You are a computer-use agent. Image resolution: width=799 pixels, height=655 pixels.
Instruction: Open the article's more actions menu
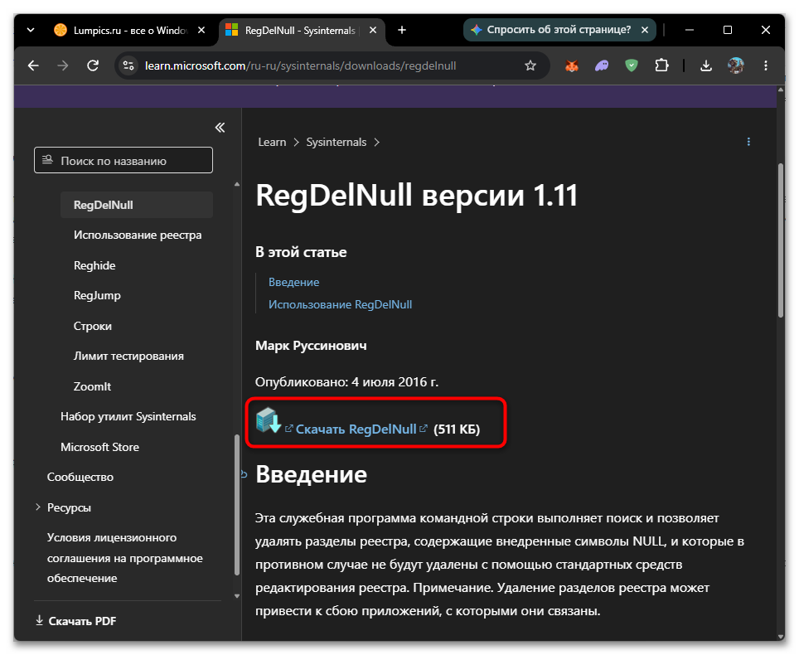(x=748, y=142)
